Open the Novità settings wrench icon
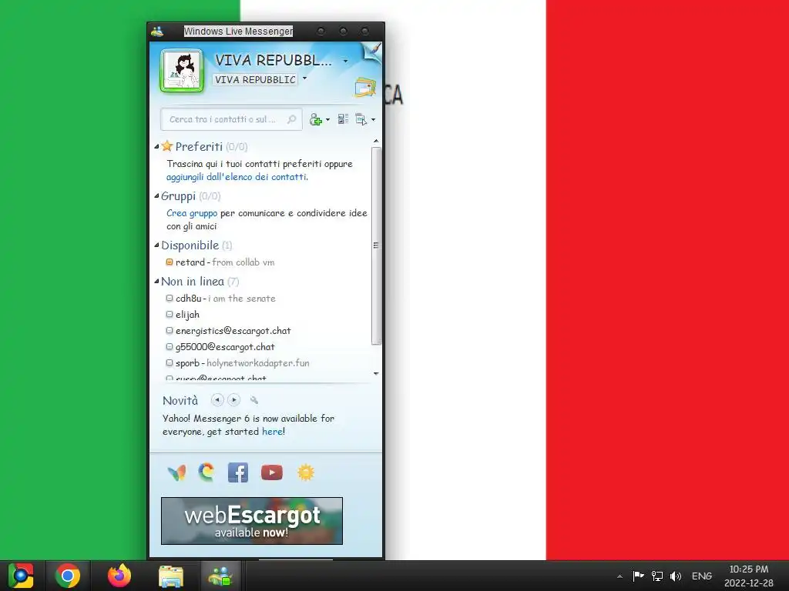This screenshot has width=789, height=591. 254,400
